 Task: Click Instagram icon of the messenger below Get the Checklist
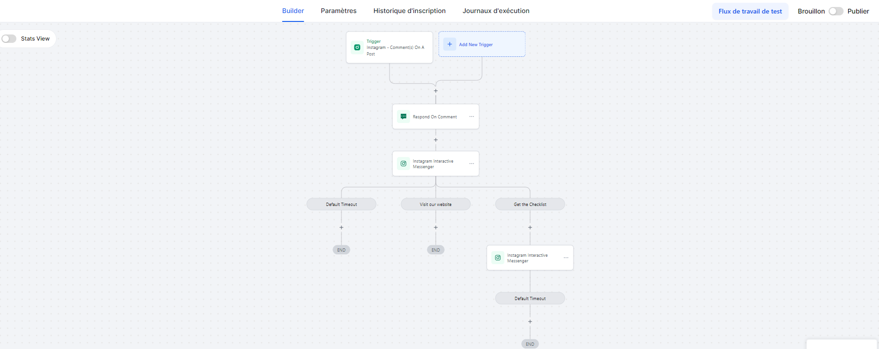(498, 258)
